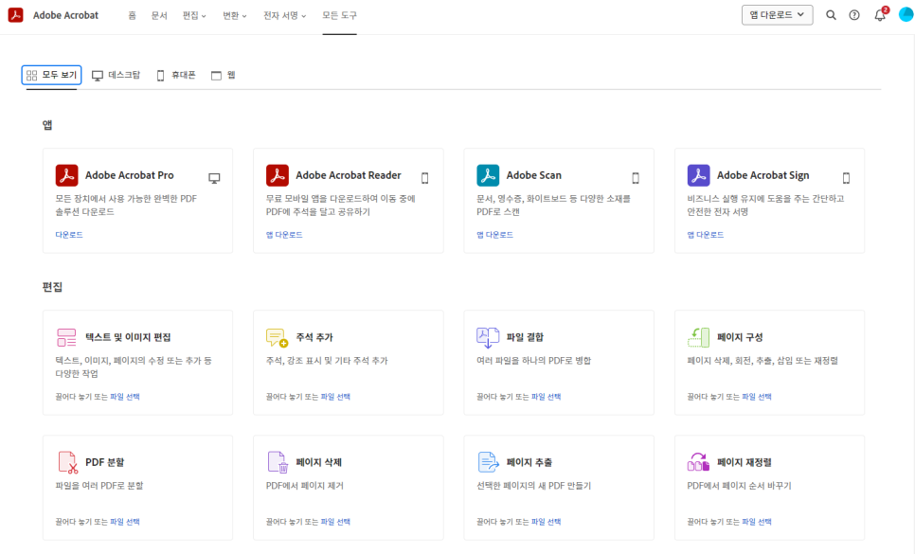Select the 모든 도구 menu item
Image resolution: width=915 pixels, height=554 pixels.
tap(340, 16)
